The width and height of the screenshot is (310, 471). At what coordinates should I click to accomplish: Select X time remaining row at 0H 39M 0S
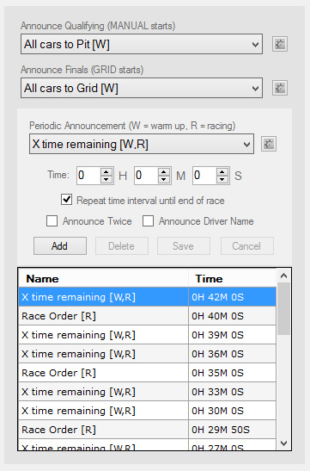tap(147, 335)
